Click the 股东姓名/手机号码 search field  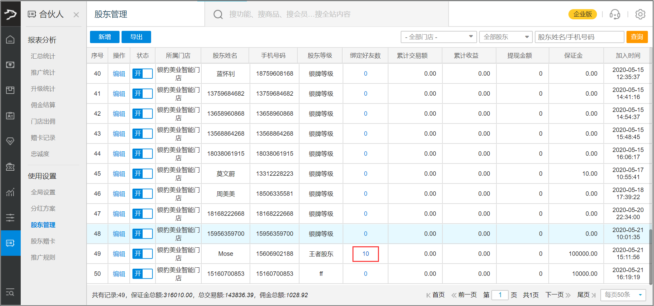click(579, 37)
